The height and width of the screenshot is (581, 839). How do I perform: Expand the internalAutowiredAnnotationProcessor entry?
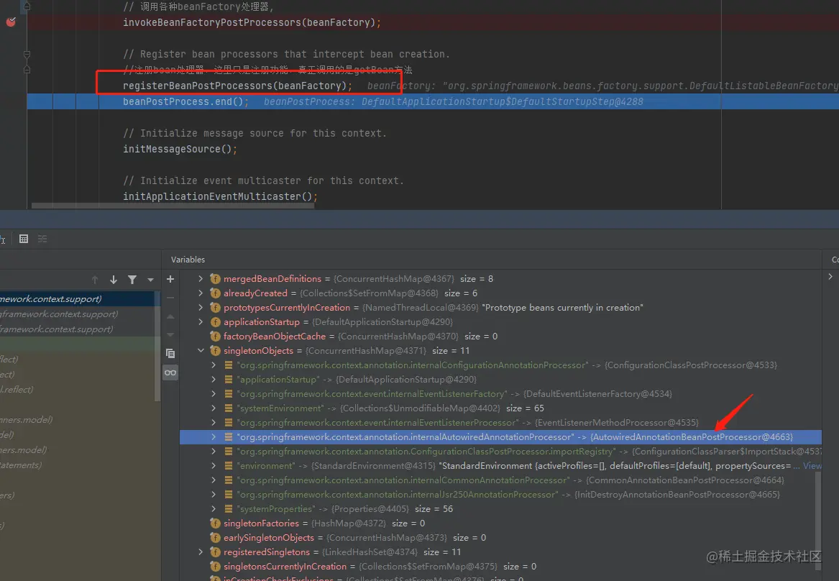point(214,436)
